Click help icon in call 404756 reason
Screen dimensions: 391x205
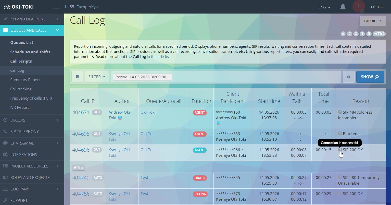(340, 194)
